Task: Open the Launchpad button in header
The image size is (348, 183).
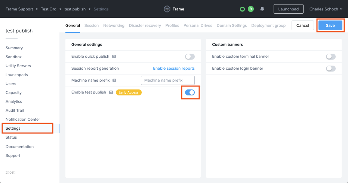Action: coord(288,9)
